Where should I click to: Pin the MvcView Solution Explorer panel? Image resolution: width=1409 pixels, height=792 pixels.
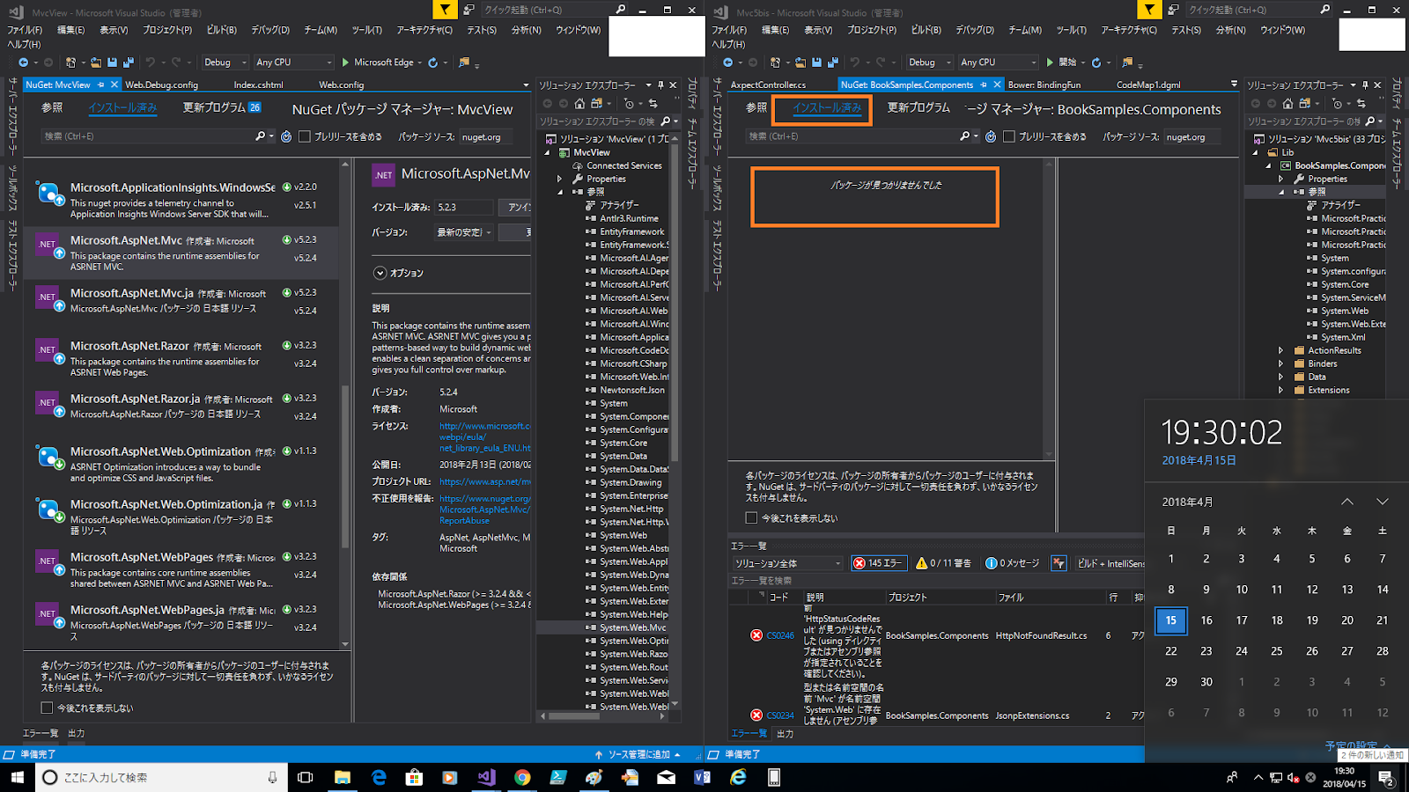tap(660, 85)
